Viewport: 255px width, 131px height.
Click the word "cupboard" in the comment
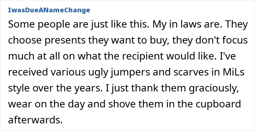pyautogui.click(x=218, y=105)
